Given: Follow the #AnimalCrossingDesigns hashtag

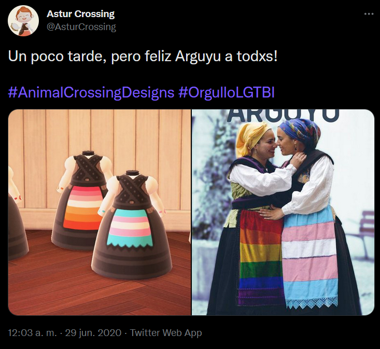Looking at the screenshot, I should tap(91, 92).
